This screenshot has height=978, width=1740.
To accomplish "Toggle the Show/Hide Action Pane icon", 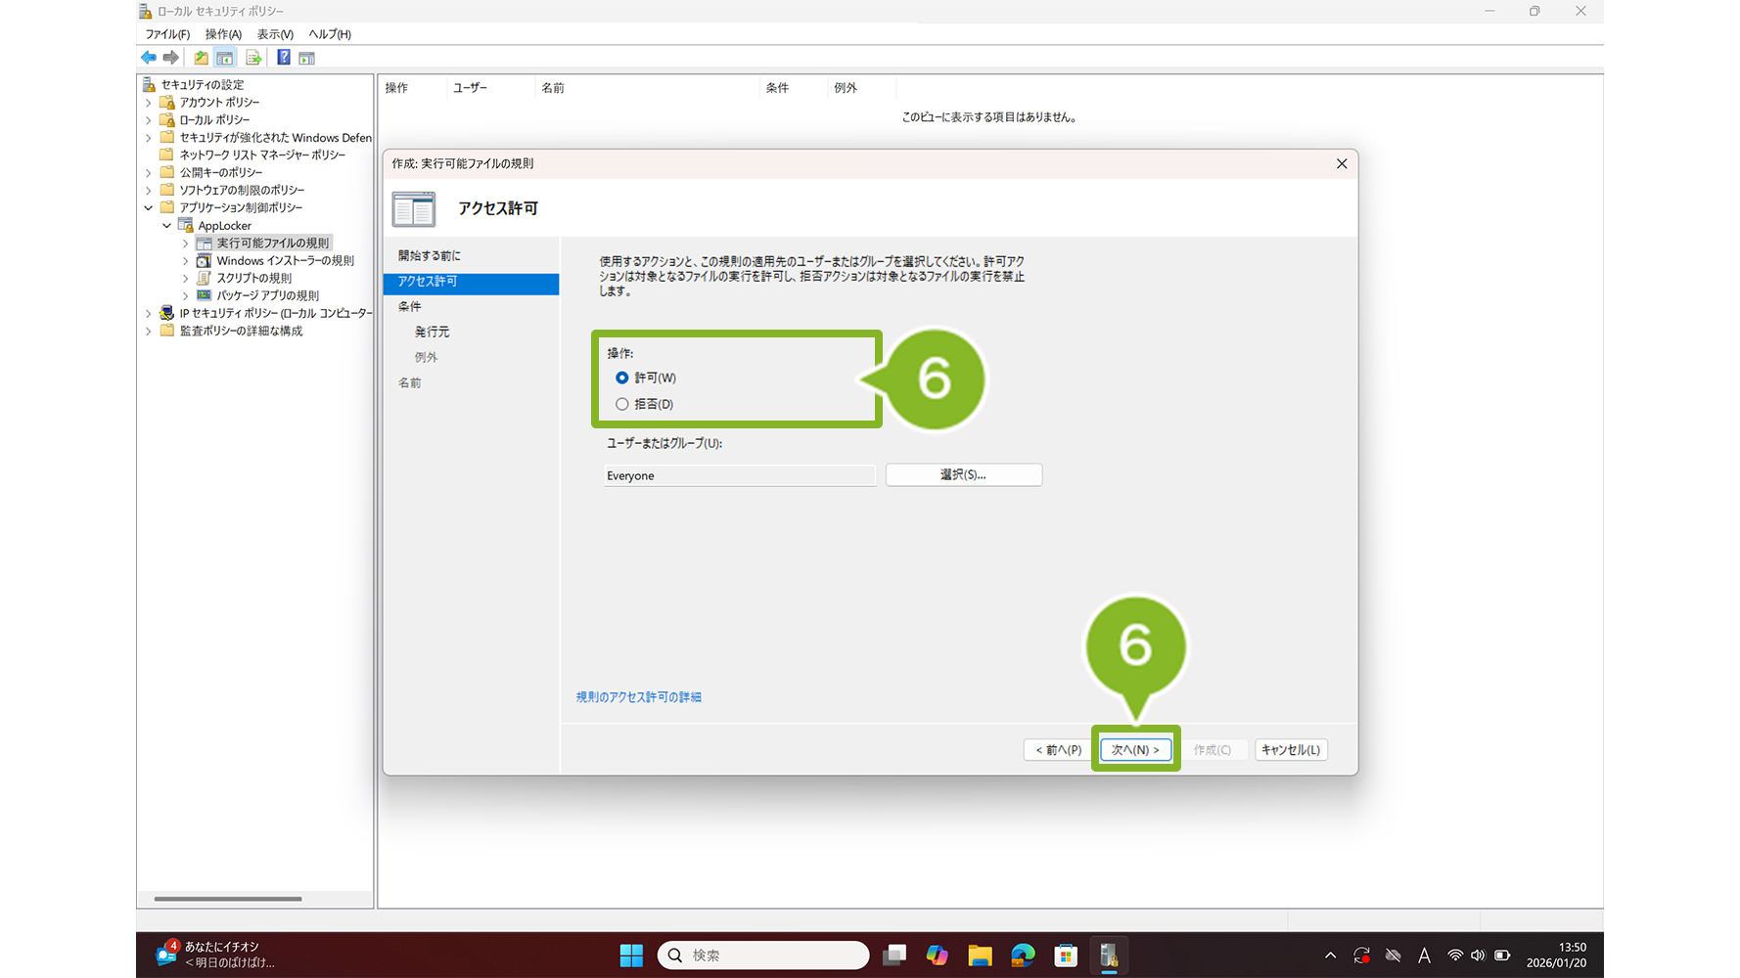I will [x=307, y=58].
